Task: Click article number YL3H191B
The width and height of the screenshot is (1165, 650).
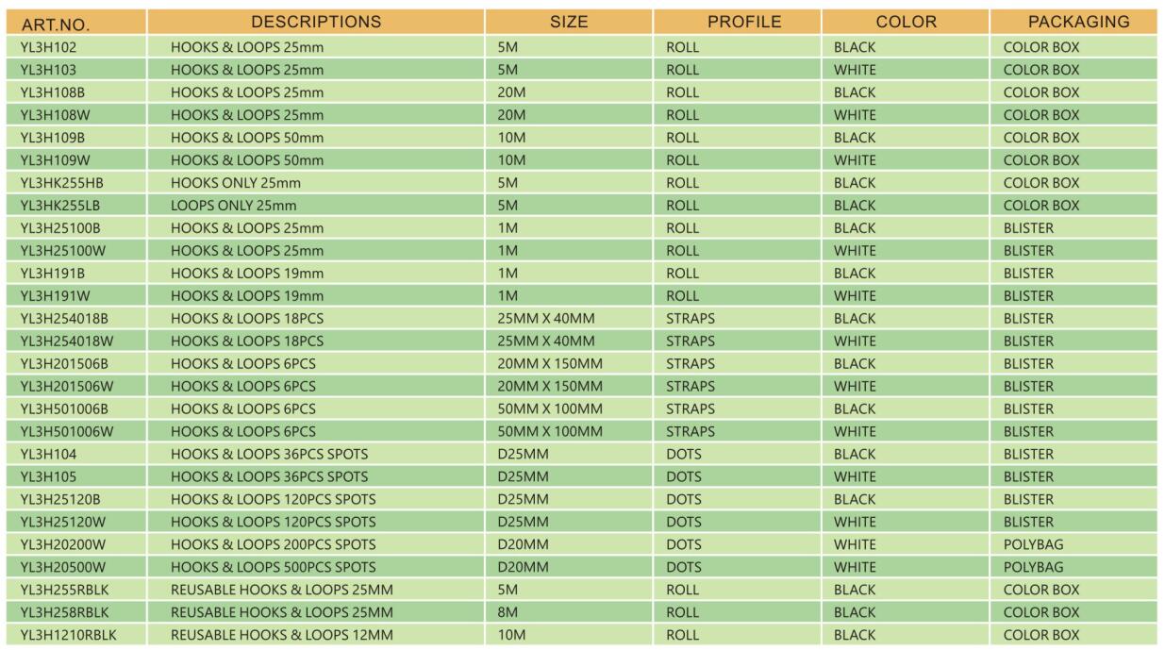Action: (x=52, y=274)
